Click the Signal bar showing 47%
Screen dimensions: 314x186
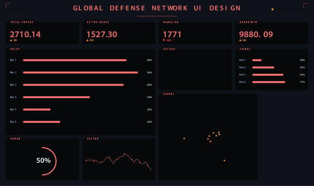[263, 68]
